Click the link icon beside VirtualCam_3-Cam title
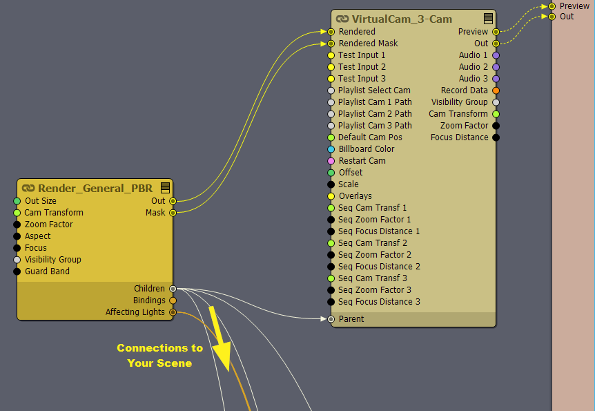The width and height of the screenshot is (595, 411). [x=342, y=19]
